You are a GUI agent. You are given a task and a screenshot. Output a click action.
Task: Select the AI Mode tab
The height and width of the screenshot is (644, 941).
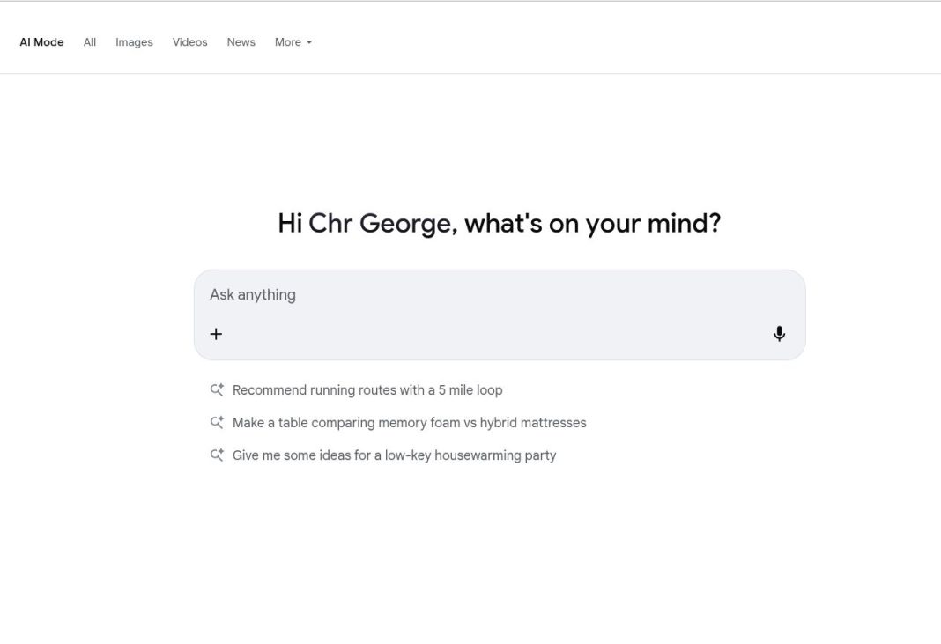[x=41, y=41]
